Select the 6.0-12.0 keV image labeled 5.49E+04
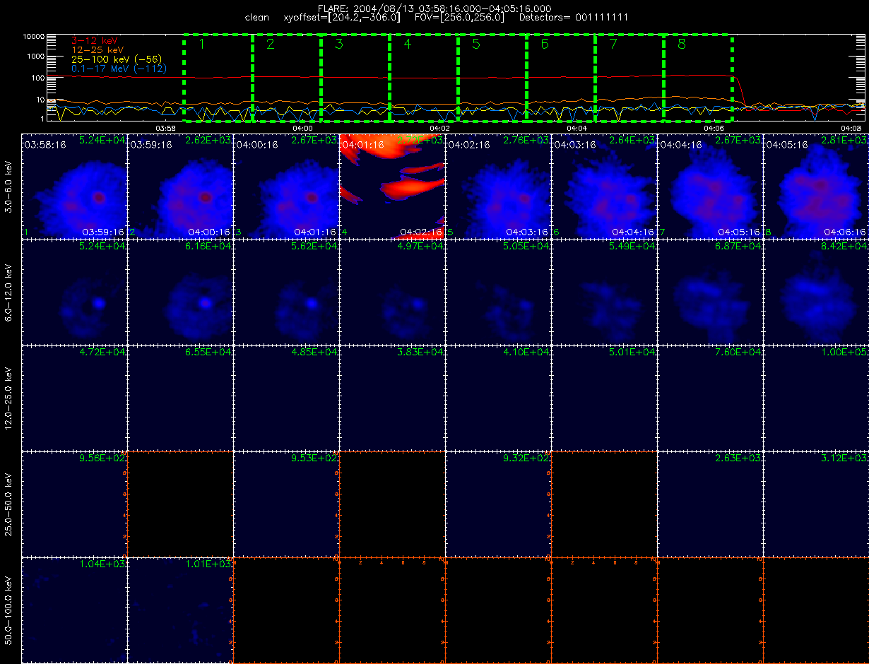869x664 pixels. 604,292
